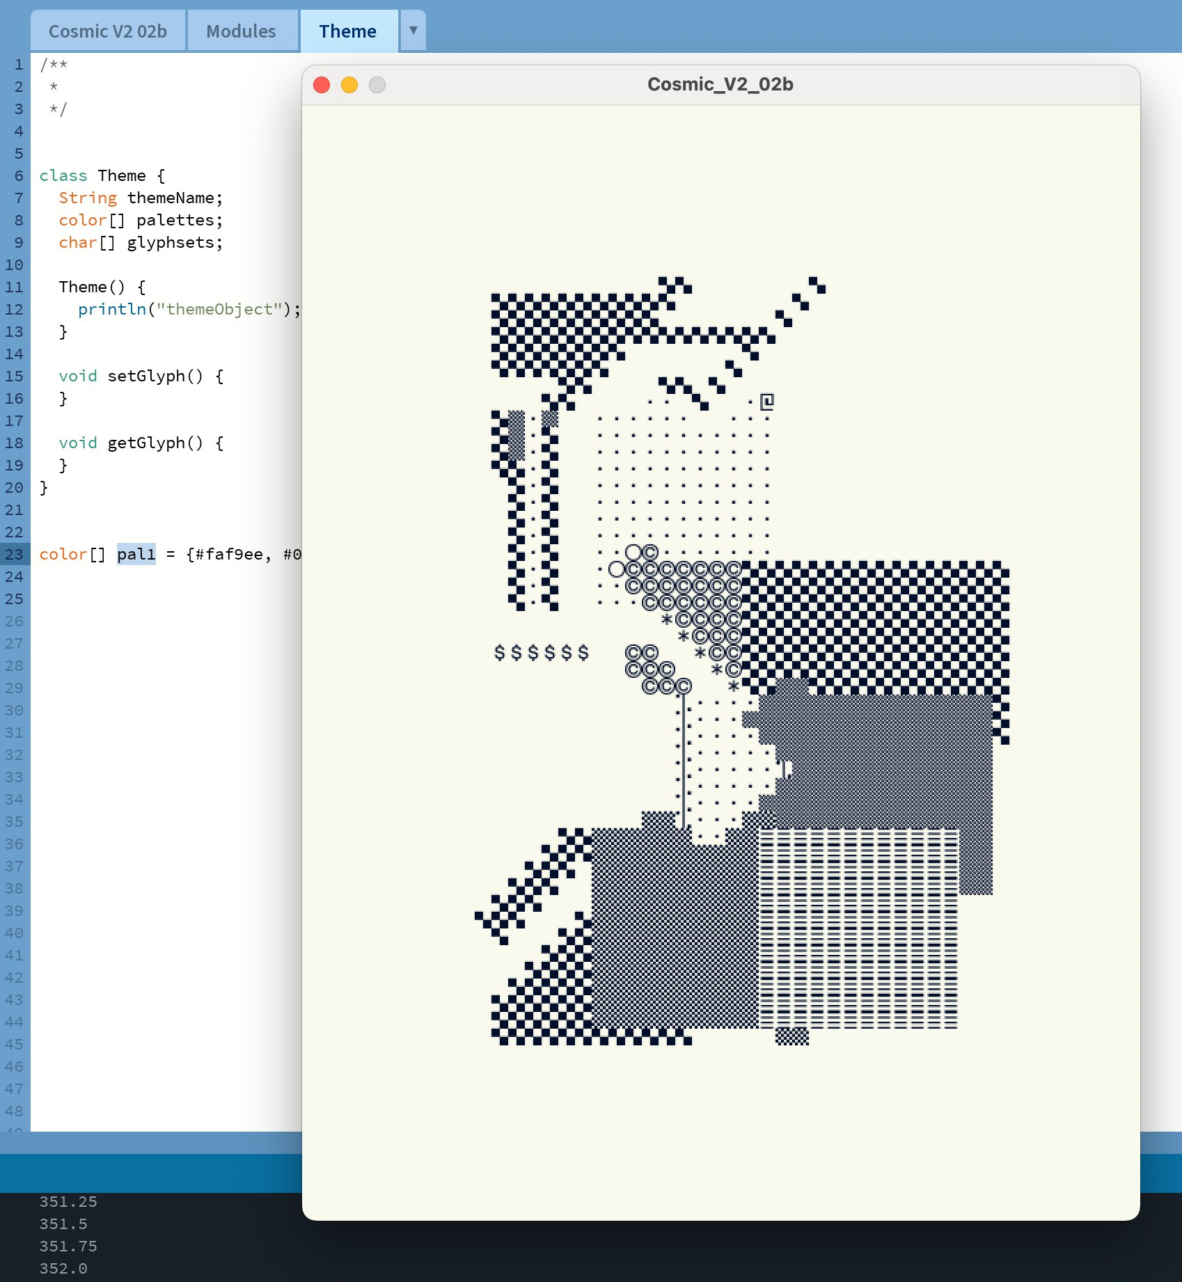Switch to the Cosmic V2 02b tab

click(108, 31)
